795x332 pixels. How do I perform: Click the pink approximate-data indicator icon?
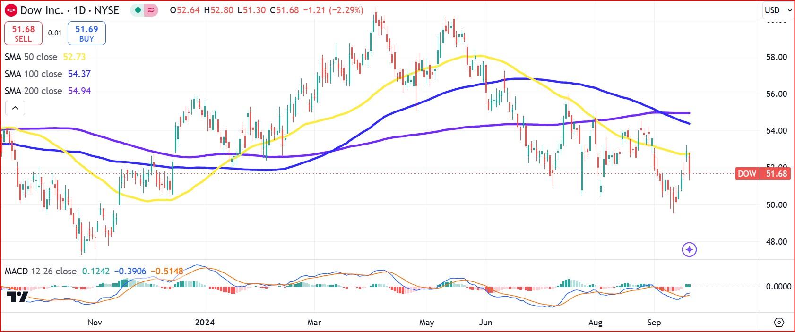click(151, 10)
